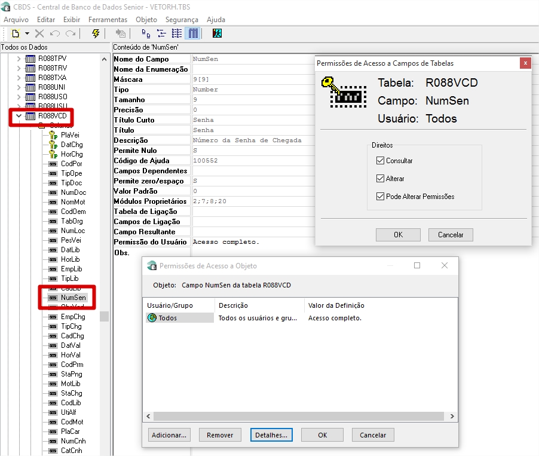Close the field permissions dialog
Viewport: 539px width, 456px height.
[525, 63]
